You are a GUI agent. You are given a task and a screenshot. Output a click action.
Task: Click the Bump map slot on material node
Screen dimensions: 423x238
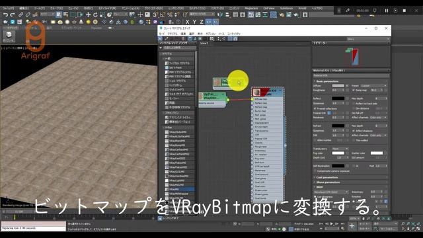point(260,111)
